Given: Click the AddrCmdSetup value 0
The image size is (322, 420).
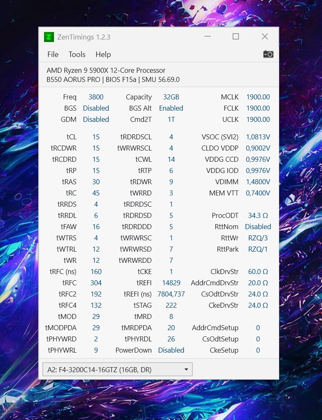Looking at the screenshot, I should (258, 328).
